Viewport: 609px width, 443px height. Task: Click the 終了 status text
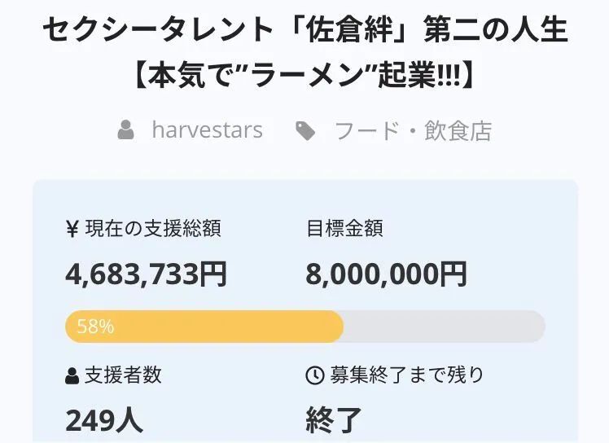click(x=334, y=421)
